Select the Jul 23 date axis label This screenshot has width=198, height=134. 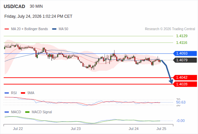tap(76, 129)
